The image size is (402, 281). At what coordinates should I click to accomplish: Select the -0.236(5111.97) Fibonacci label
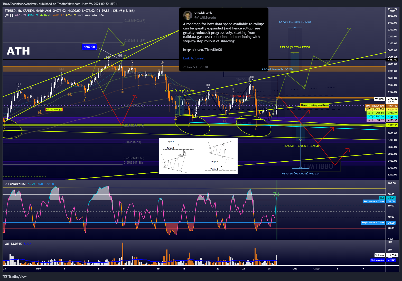point(134,41)
